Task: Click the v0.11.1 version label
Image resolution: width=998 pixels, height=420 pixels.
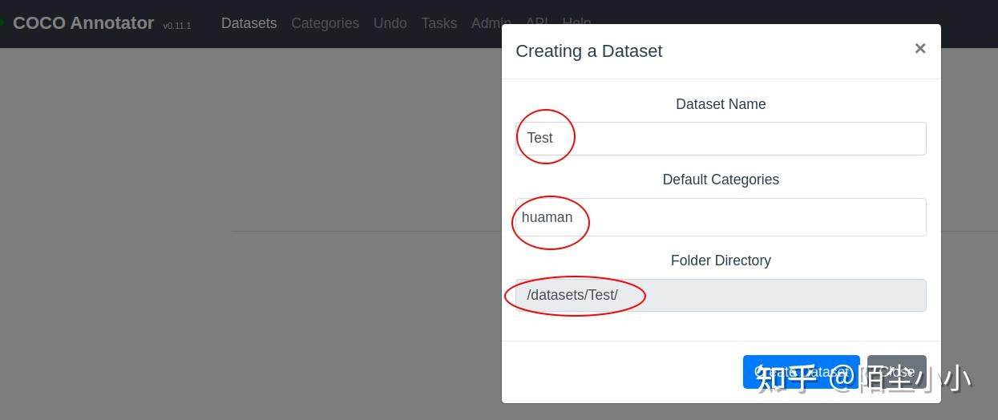Action: (x=177, y=26)
